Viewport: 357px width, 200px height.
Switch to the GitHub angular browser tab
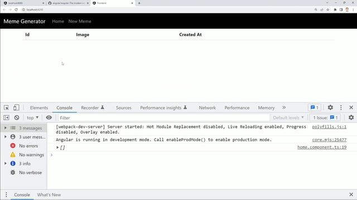68,3
